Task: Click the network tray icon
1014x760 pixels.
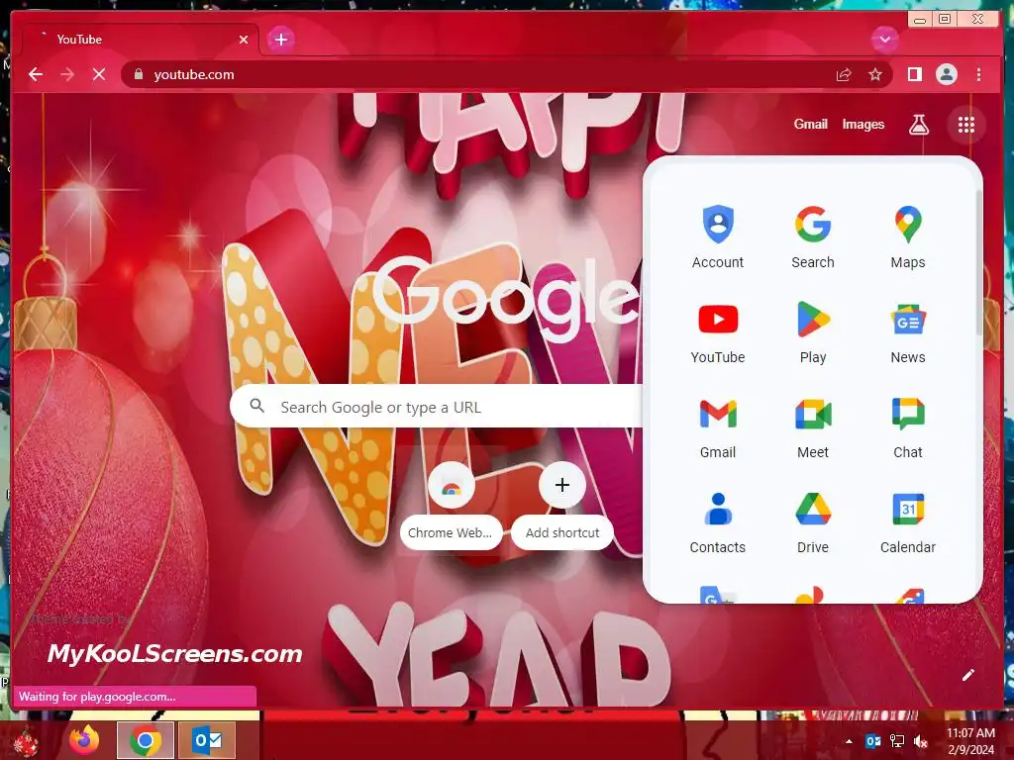Action: pos(897,741)
